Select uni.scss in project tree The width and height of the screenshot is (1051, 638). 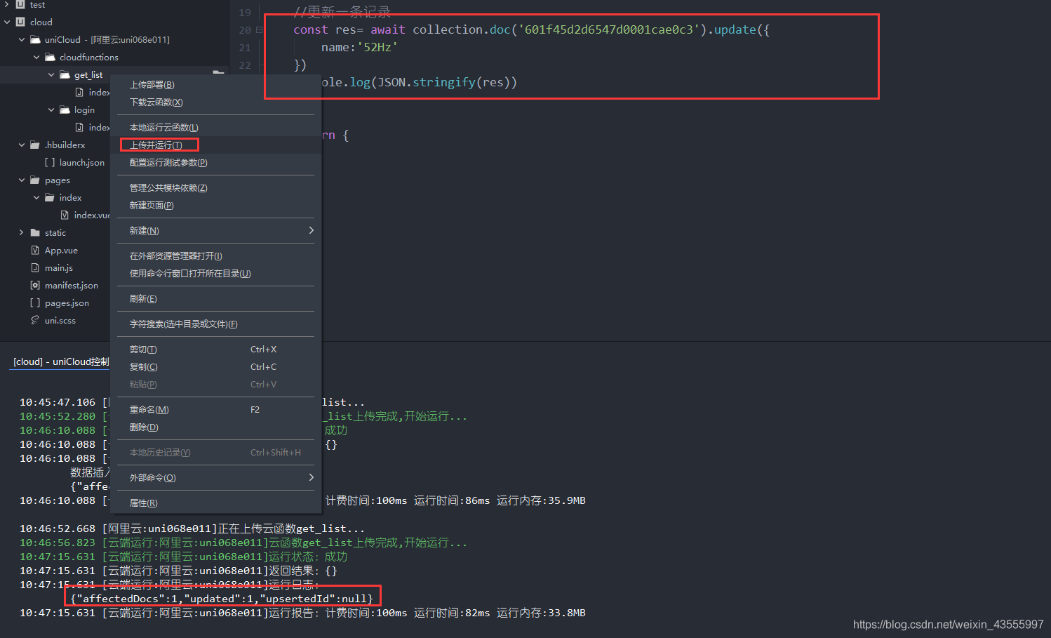(60, 320)
